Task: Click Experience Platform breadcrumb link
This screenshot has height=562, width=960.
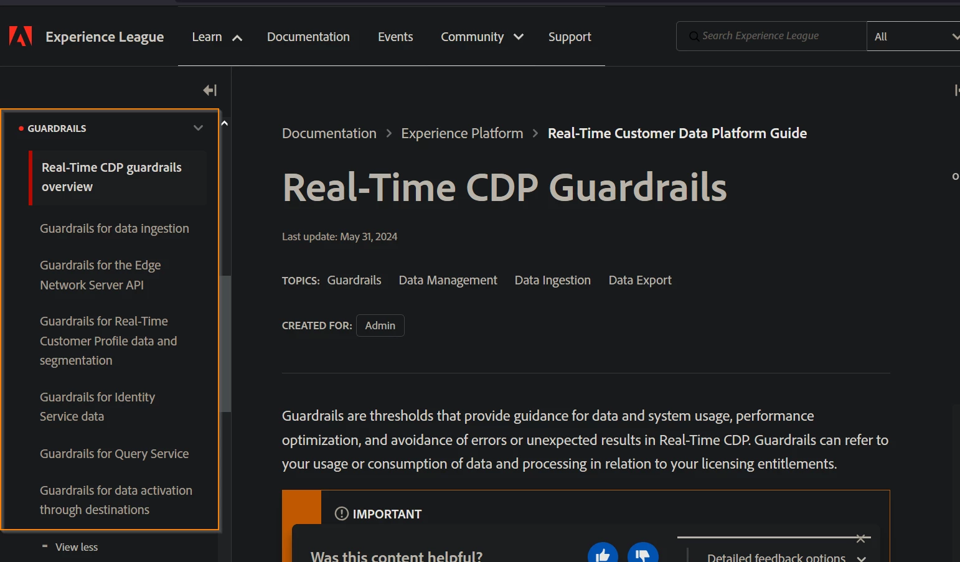Action: point(462,133)
